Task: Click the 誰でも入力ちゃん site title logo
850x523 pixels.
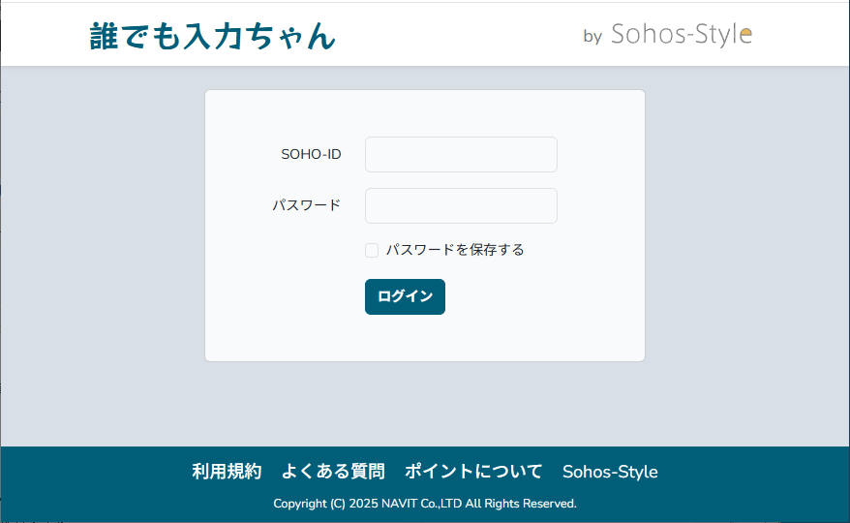Action: (213, 37)
